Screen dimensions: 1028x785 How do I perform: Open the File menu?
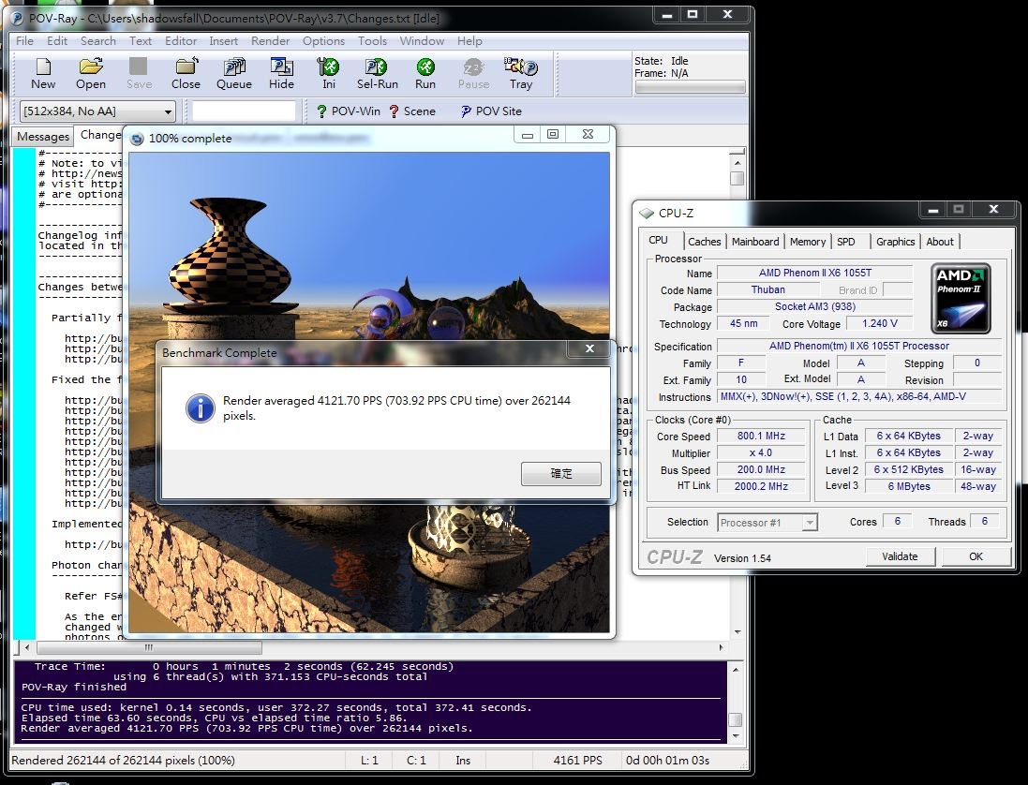[x=25, y=40]
